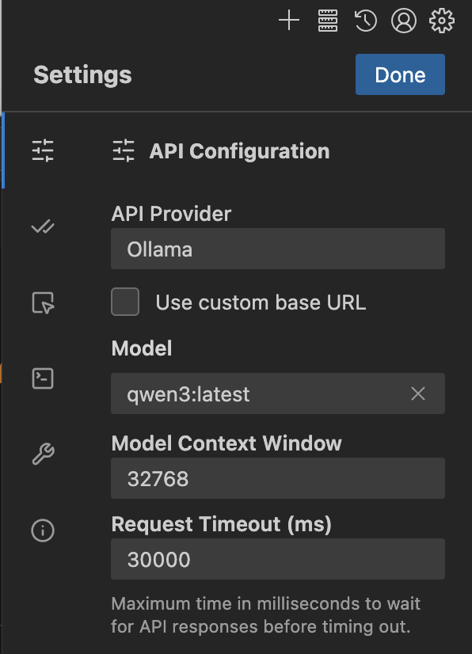Open the settings gear icon
The width and height of the screenshot is (472, 654).
(x=441, y=21)
